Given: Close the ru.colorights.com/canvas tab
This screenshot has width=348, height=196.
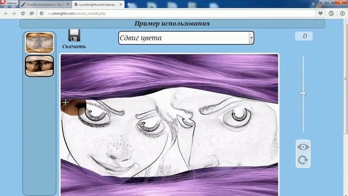Looking at the screenshot, I should pos(121,4).
